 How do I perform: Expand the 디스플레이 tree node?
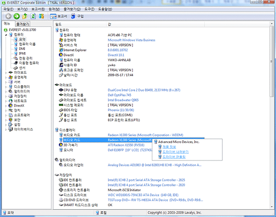[x=6, y=87]
